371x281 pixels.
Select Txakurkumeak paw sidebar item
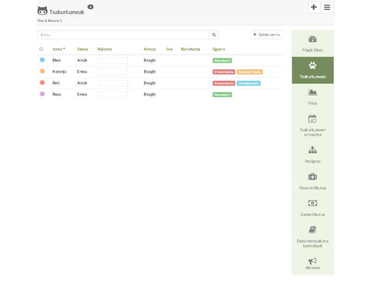[x=313, y=70]
